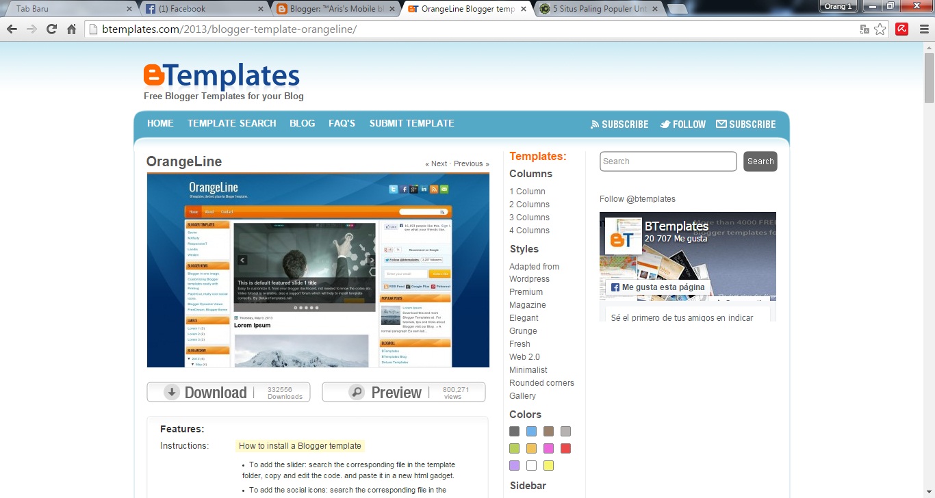Click the translate page icon in address bar
The width and height of the screenshot is (935, 498).
(x=864, y=29)
